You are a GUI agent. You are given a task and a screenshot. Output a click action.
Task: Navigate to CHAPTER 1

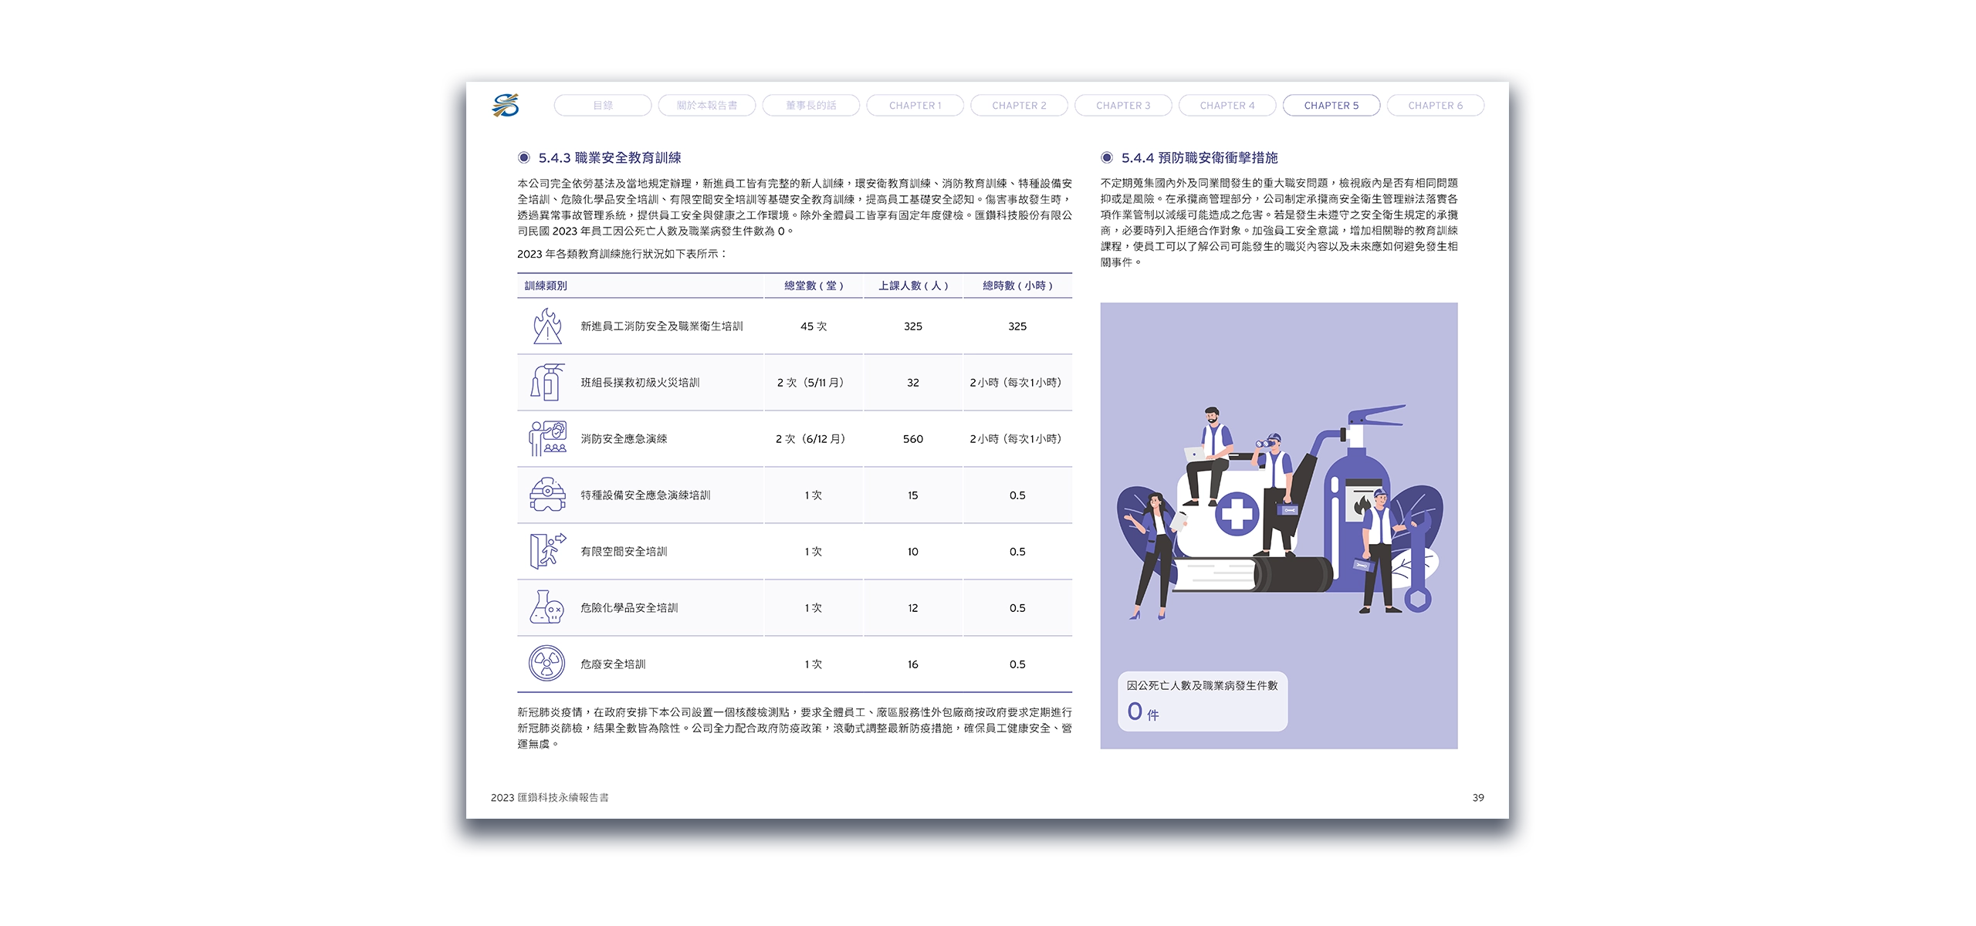pos(913,106)
